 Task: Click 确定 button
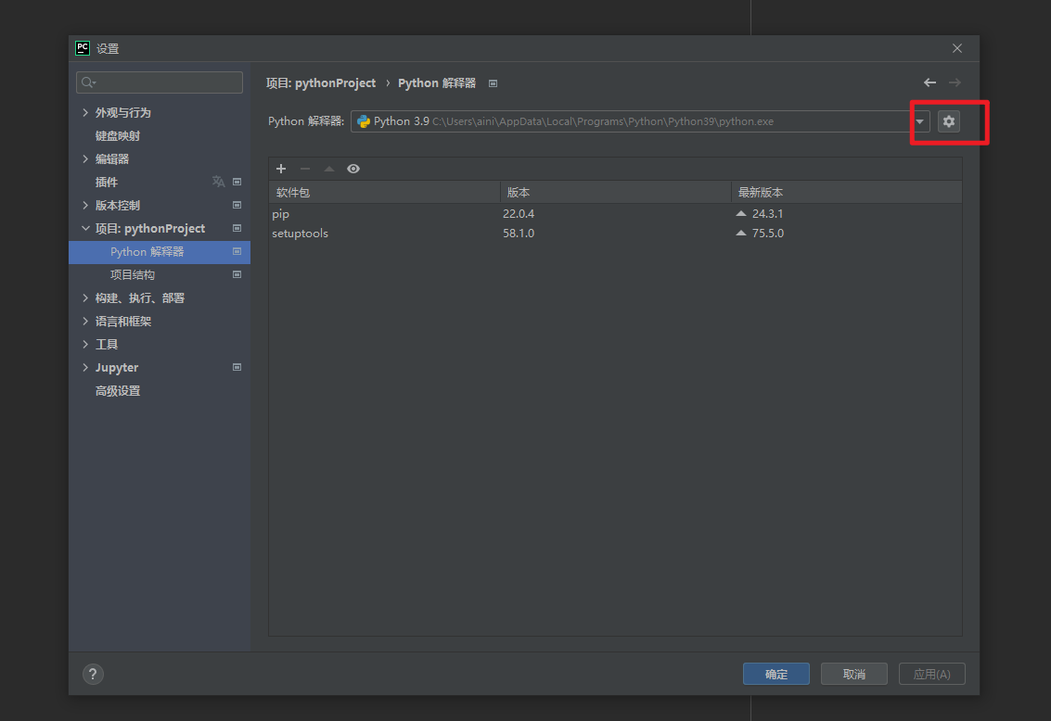pos(776,674)
